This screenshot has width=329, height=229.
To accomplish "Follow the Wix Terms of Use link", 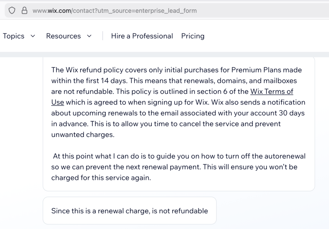I will click(x=271, y=92).
